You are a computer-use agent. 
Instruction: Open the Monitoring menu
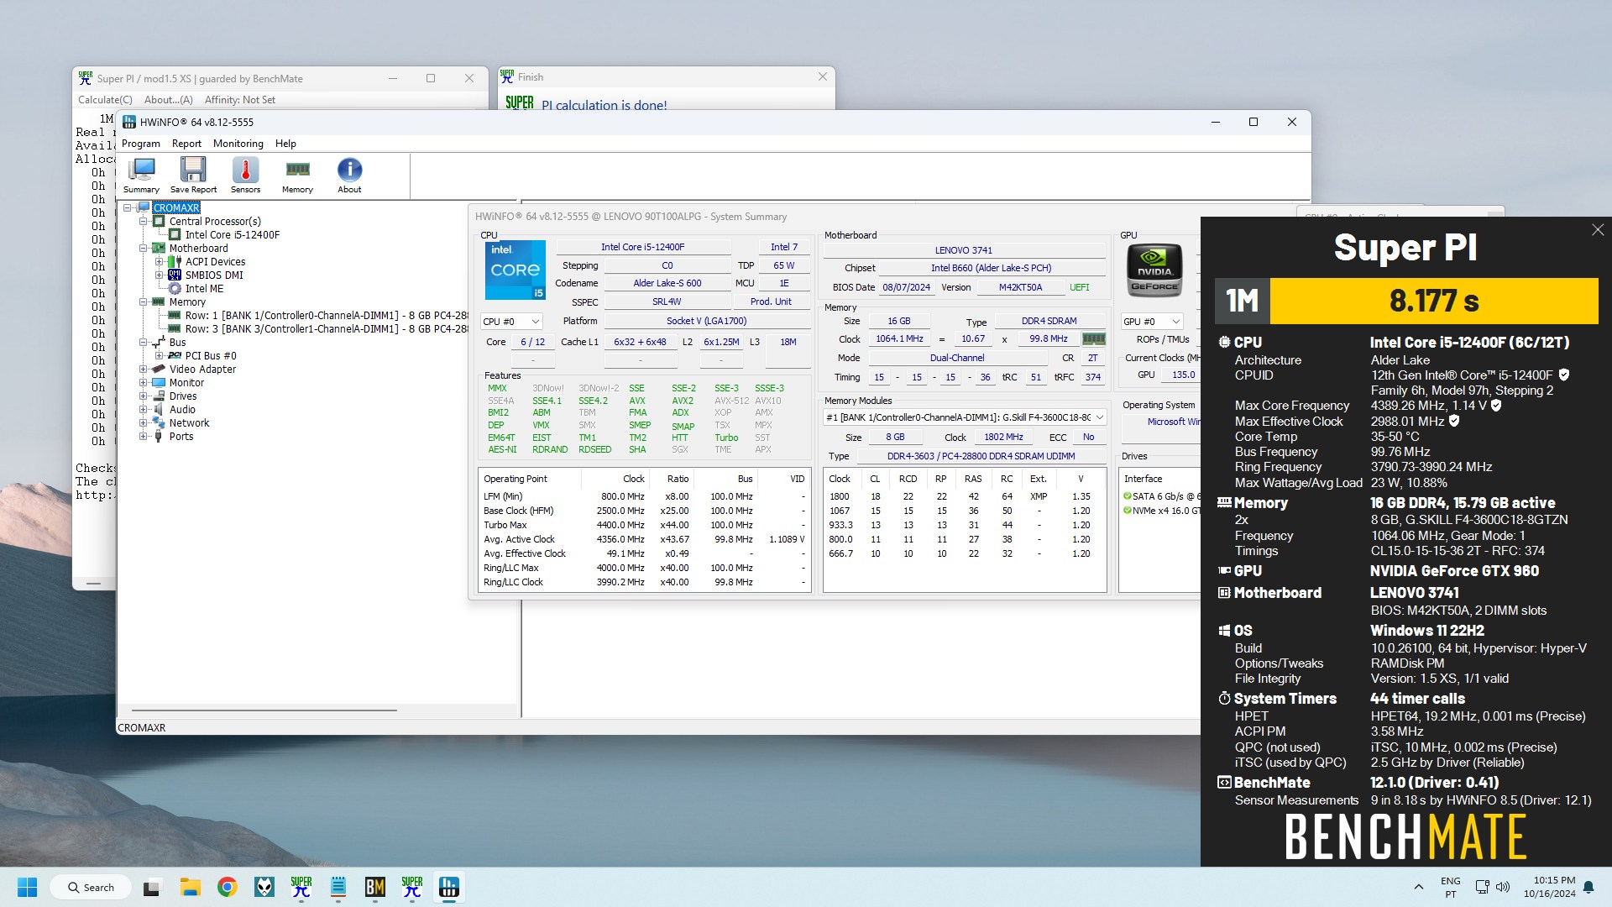click(238, 144)
